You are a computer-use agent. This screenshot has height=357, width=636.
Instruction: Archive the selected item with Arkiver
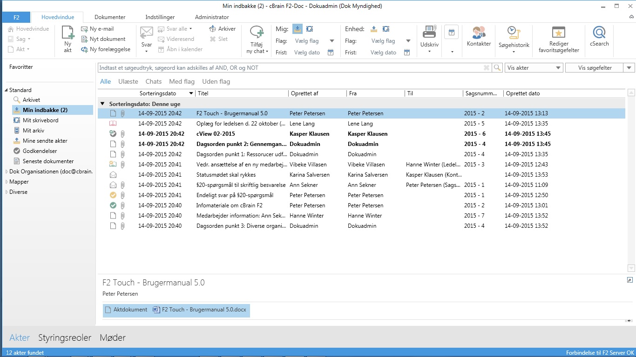tap(223, 29)
